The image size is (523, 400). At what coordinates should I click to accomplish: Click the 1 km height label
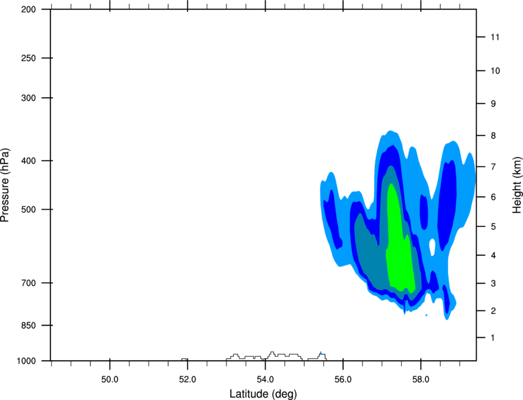pos(493,338)
